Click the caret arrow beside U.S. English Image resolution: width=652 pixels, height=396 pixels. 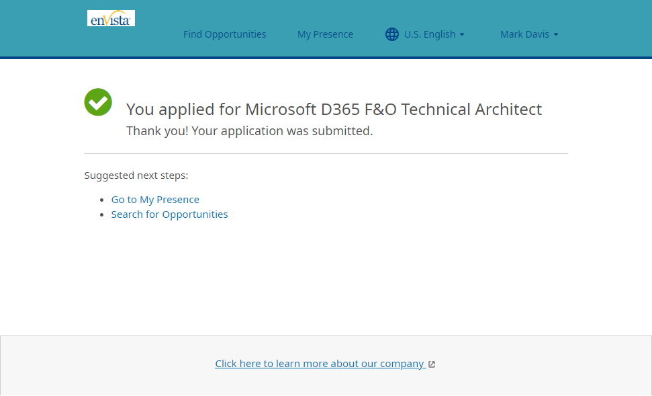(x=462, y=35)
